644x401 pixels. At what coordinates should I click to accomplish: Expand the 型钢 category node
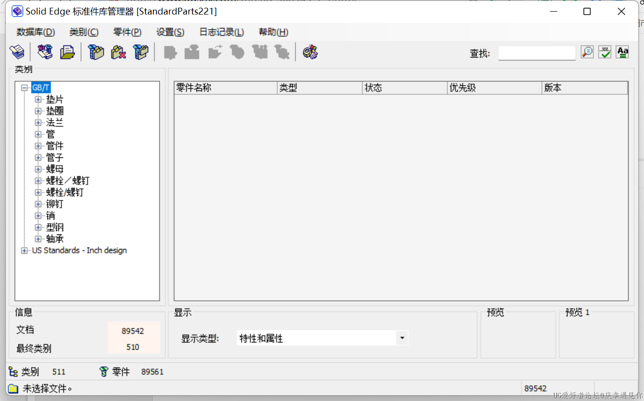38,228
